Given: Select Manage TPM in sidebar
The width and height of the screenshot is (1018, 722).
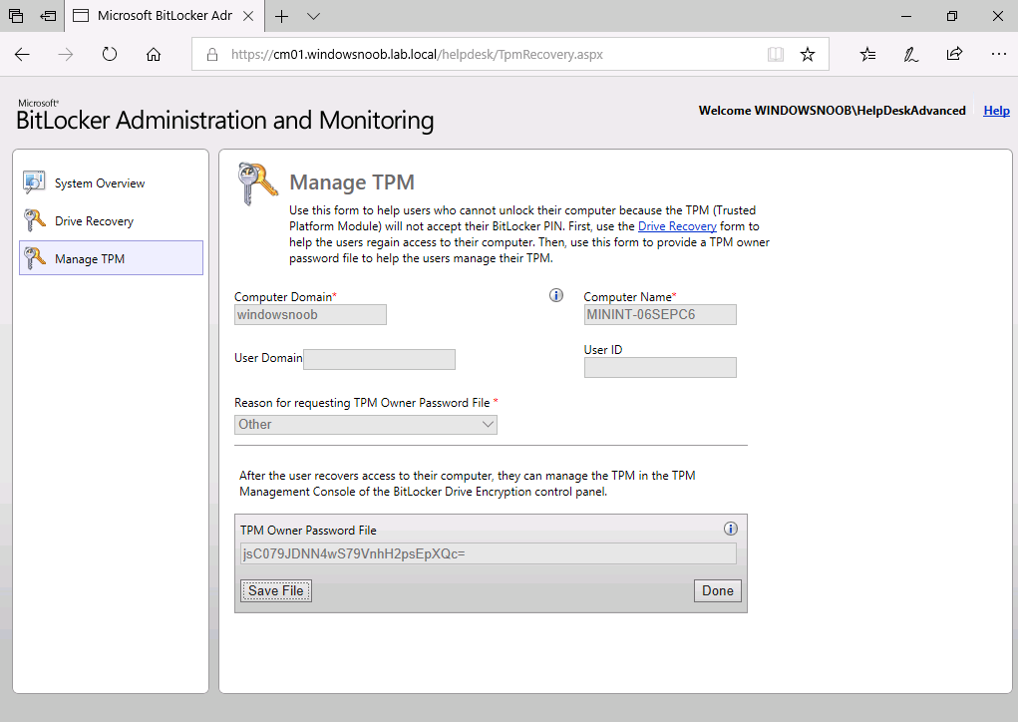Looking at the screenshot, I should tap(111, 257).
